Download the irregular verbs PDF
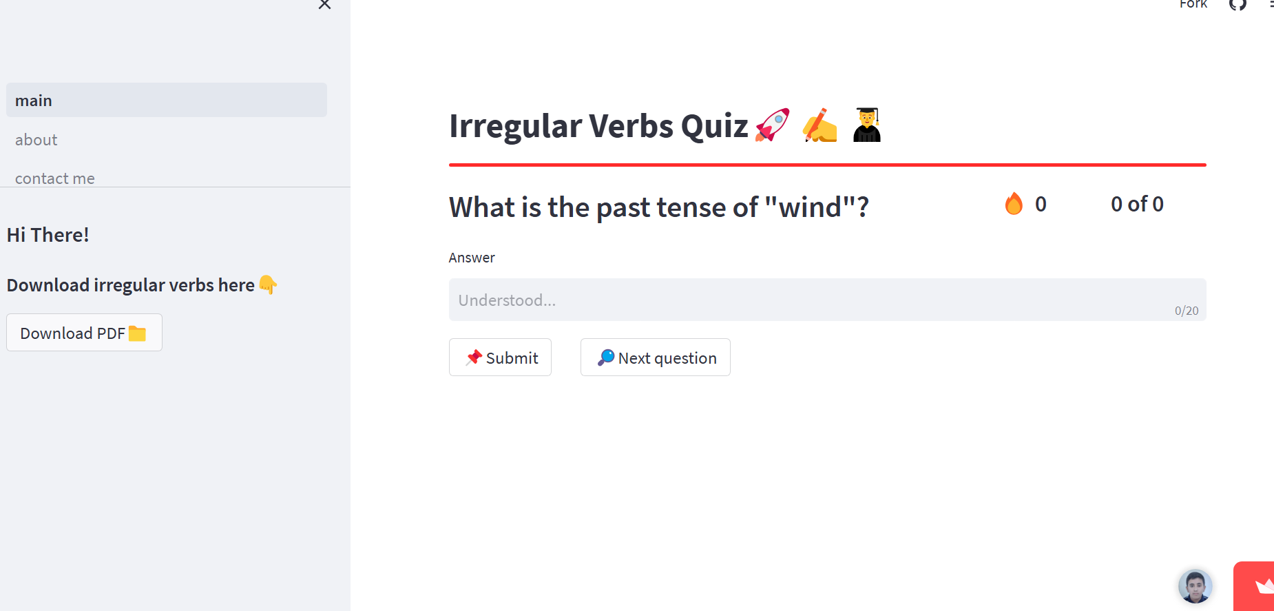The image size is (1274, 611). (x=84, y=333)
